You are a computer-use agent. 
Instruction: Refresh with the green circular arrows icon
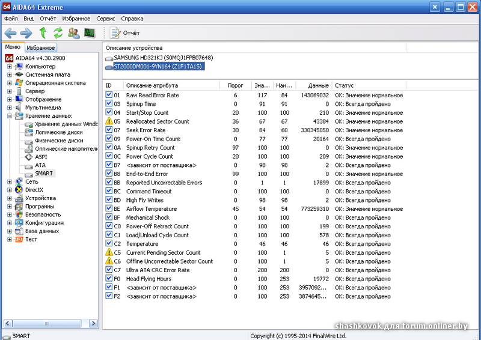tap(58, 33)
